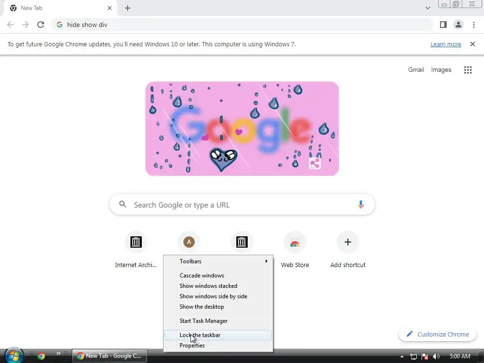Reload the current page
This screenshot has width=484, height=363.
[x=41, y=25]
